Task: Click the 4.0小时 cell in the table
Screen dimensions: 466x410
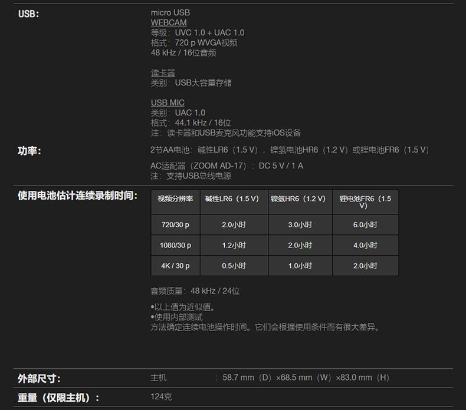Action: [365, 246]
